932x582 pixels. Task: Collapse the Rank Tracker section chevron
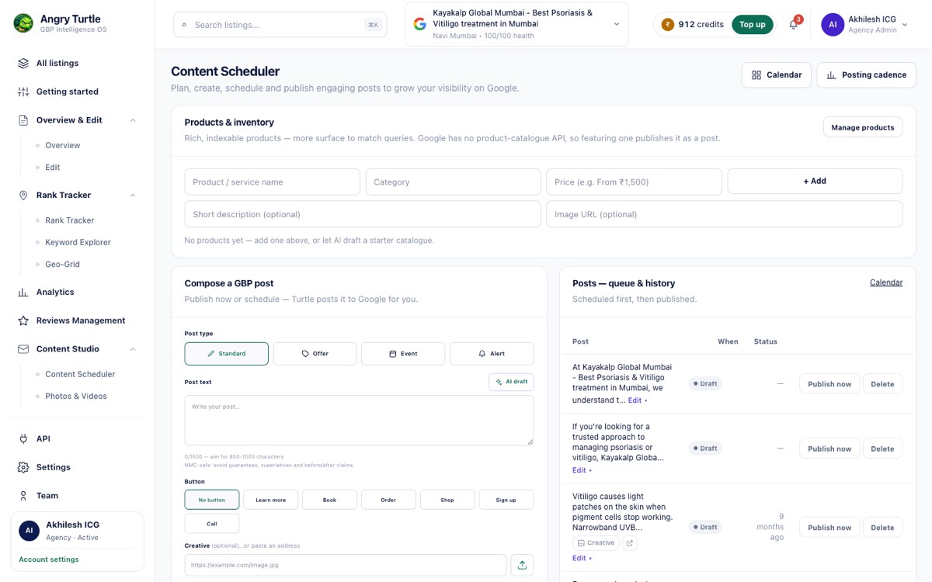pos(133,195)
